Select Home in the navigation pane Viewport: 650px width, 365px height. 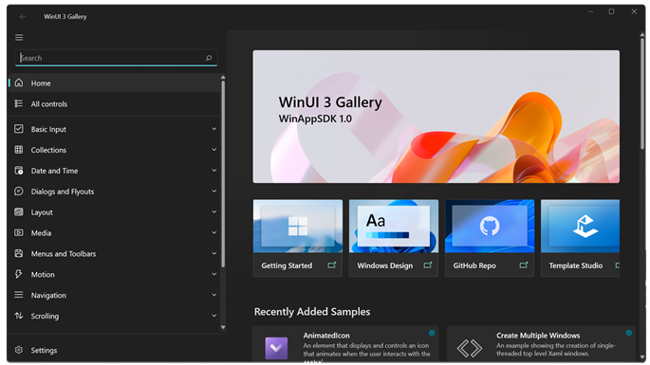pos(115,82)
